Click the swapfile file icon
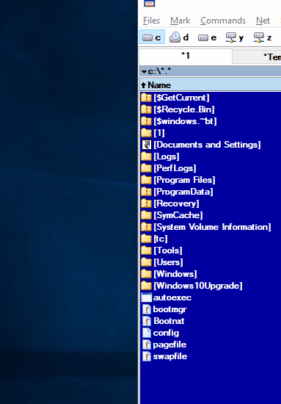281x404 pixels. pyautogui.click(x=147, y=356)
